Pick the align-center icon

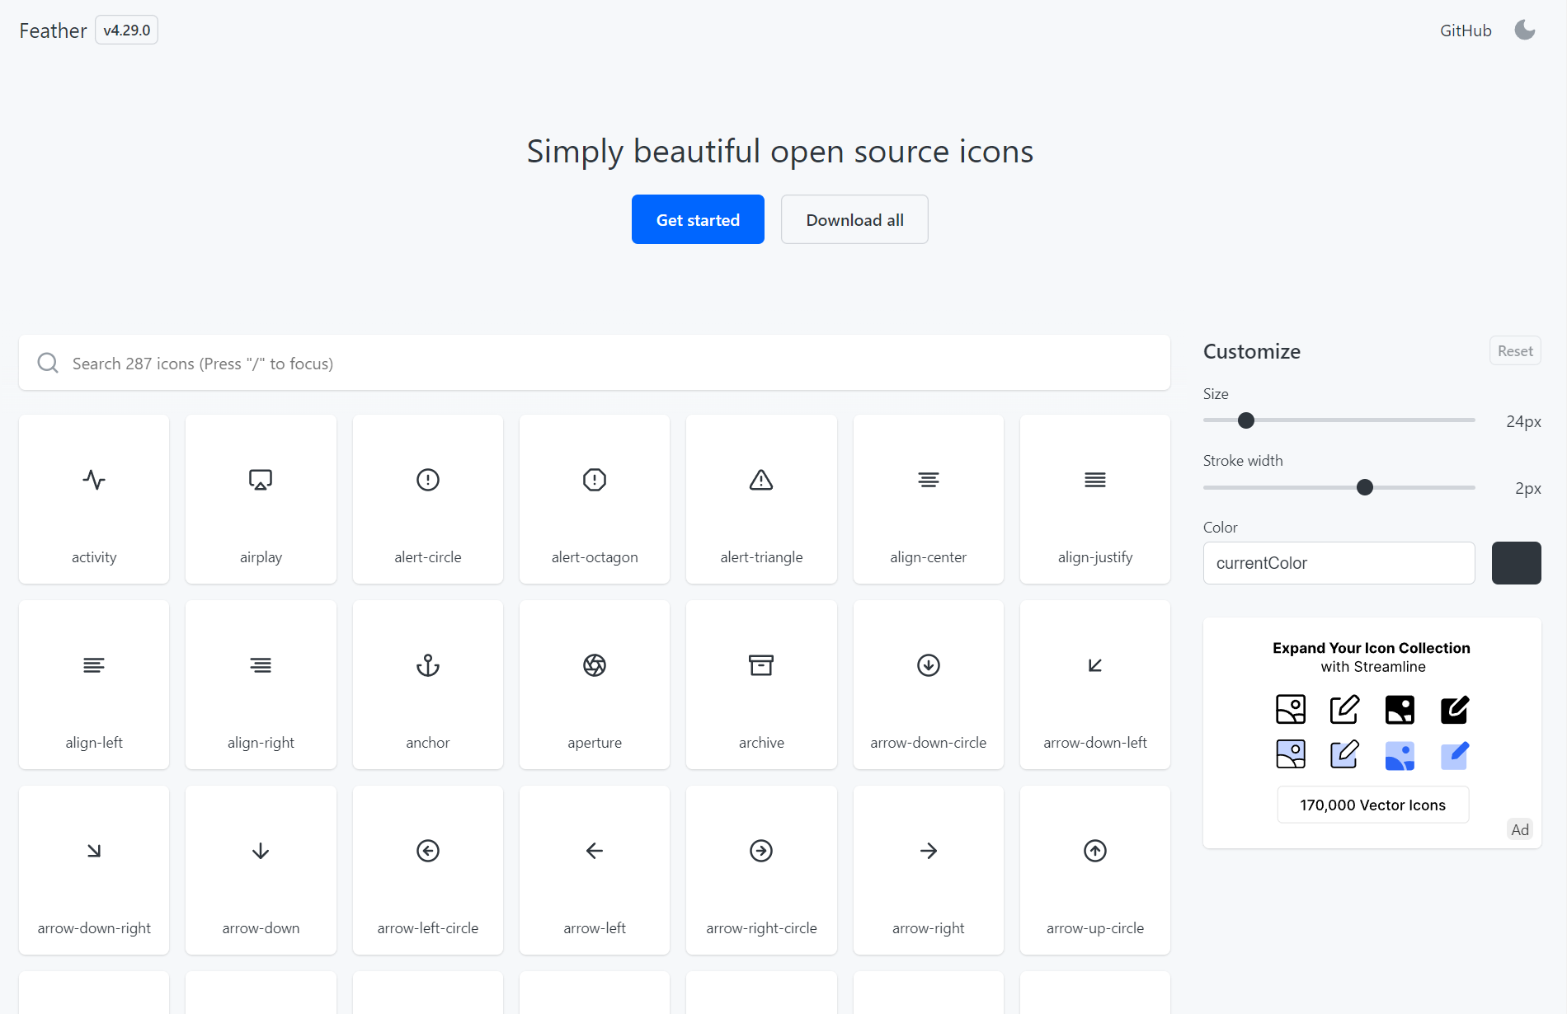pos(929,499)
